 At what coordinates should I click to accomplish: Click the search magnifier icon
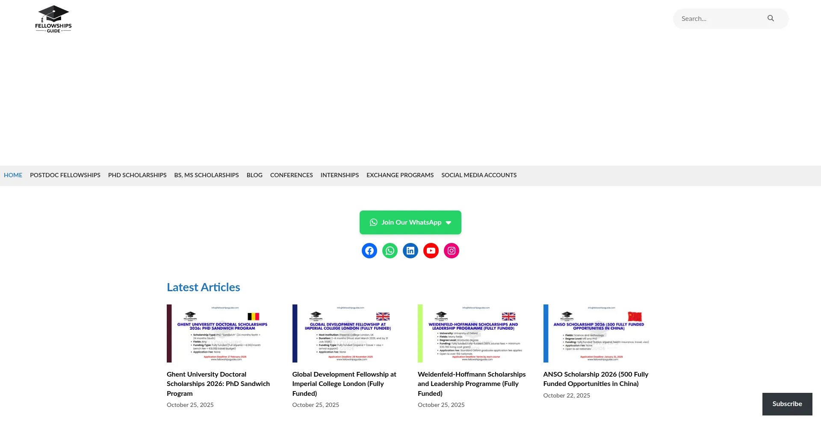point(771,18)
